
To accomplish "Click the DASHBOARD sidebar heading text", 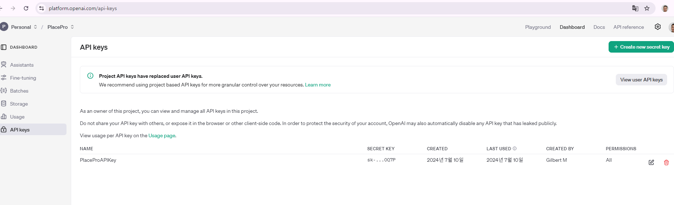I will 23,47.
